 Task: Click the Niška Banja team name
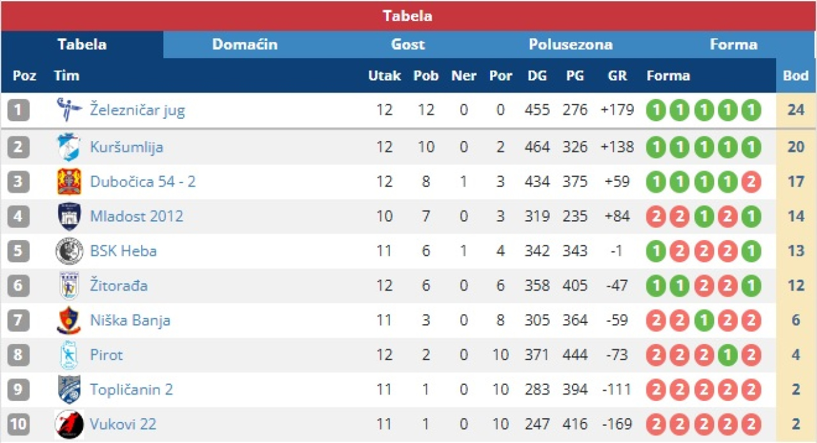pyautogui.click(x=130, y=320)
